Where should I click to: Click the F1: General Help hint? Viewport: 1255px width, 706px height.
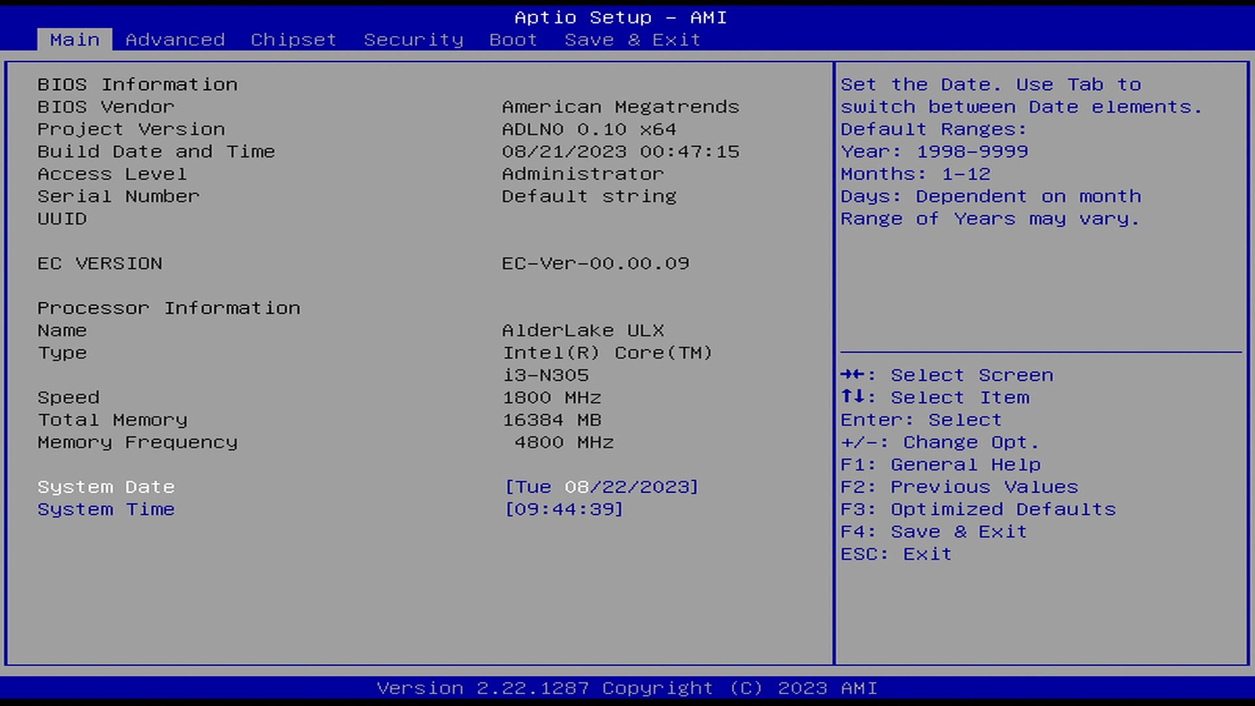[941, 465]
